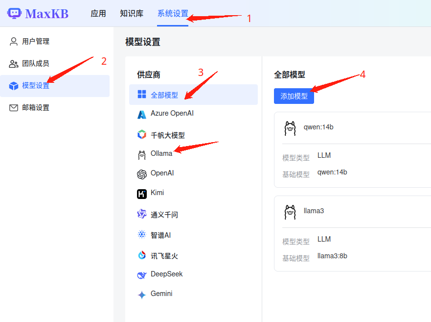Click 基础模型 label in qwen:14b card
431x322 pixels.
[x=296, y=174]
